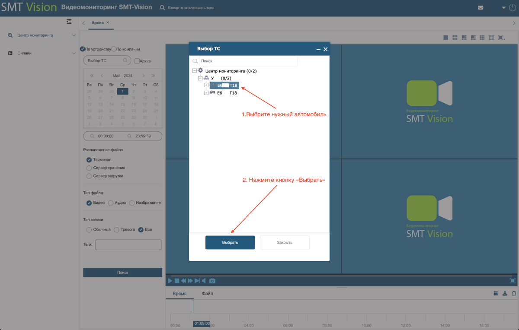Image resolution: width=519 pixels, height=330 pixels.
Task: Expand the highlighted E6 T18 vehicle node
Action: [206, 86]
